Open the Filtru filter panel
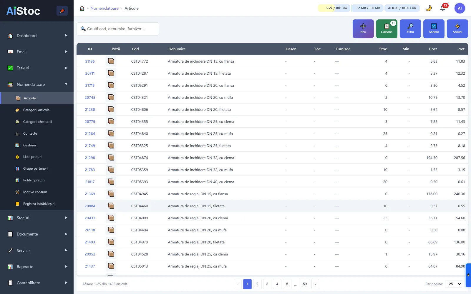Image resolution: width=471 pixels, height=294 pixels. pos(410,29)
